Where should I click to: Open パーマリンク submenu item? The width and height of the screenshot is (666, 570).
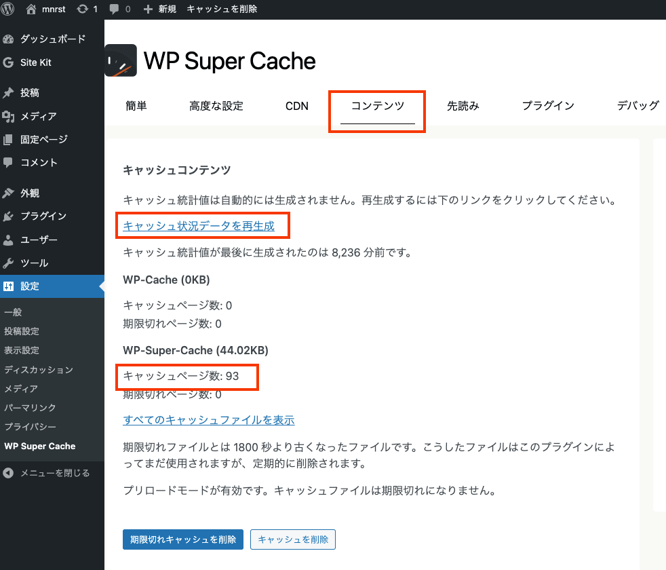pos(30,408)
